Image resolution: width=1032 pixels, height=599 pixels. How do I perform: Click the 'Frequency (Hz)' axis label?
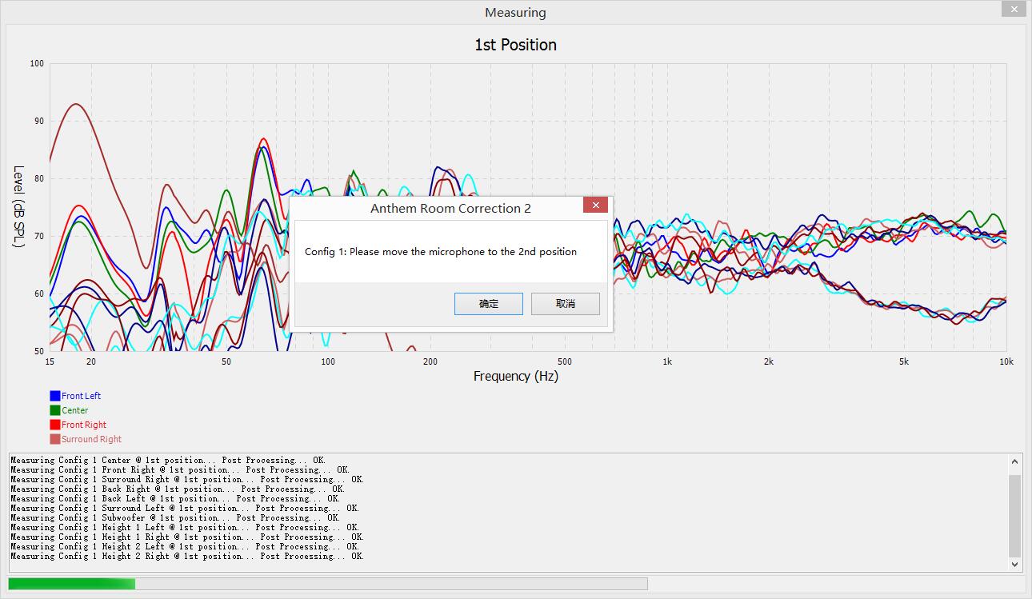[x=516, y=376]
